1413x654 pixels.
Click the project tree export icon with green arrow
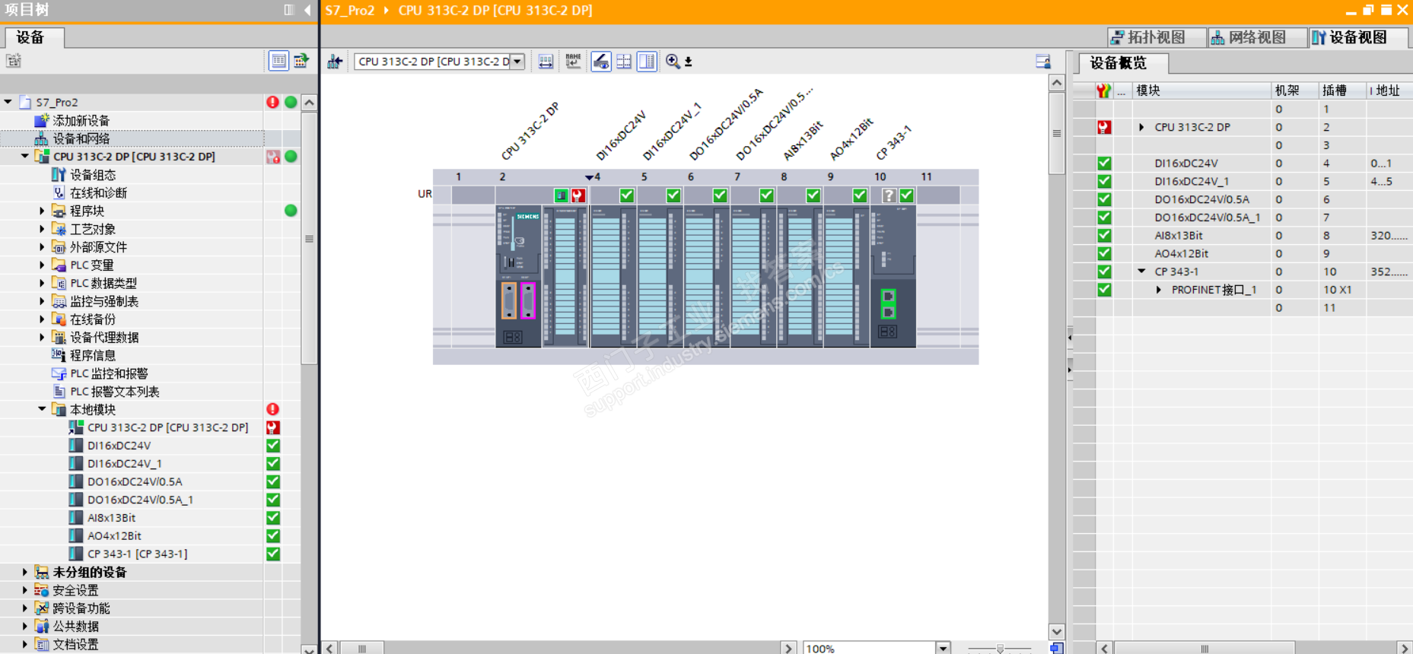[x=301, y=61]
